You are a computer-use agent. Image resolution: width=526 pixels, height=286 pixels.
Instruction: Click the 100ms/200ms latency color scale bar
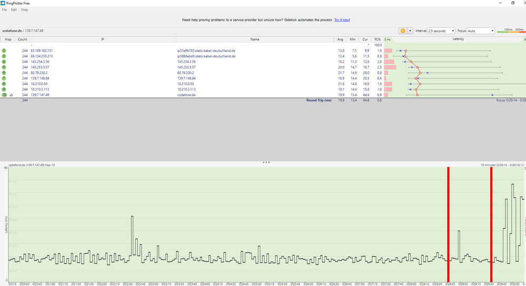511,31
